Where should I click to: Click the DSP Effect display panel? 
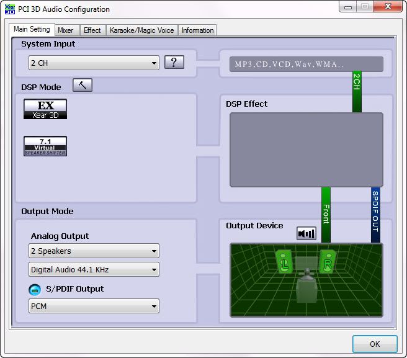[306, 150]
